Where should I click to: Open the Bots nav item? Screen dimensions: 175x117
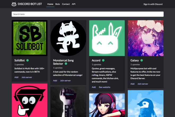58,4
